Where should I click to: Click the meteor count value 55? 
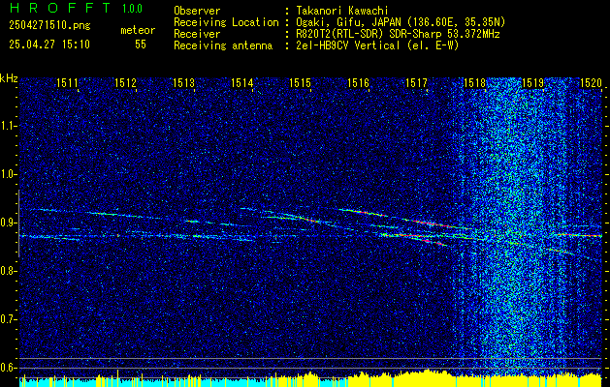pyautogui.click(x=141, y=45)
